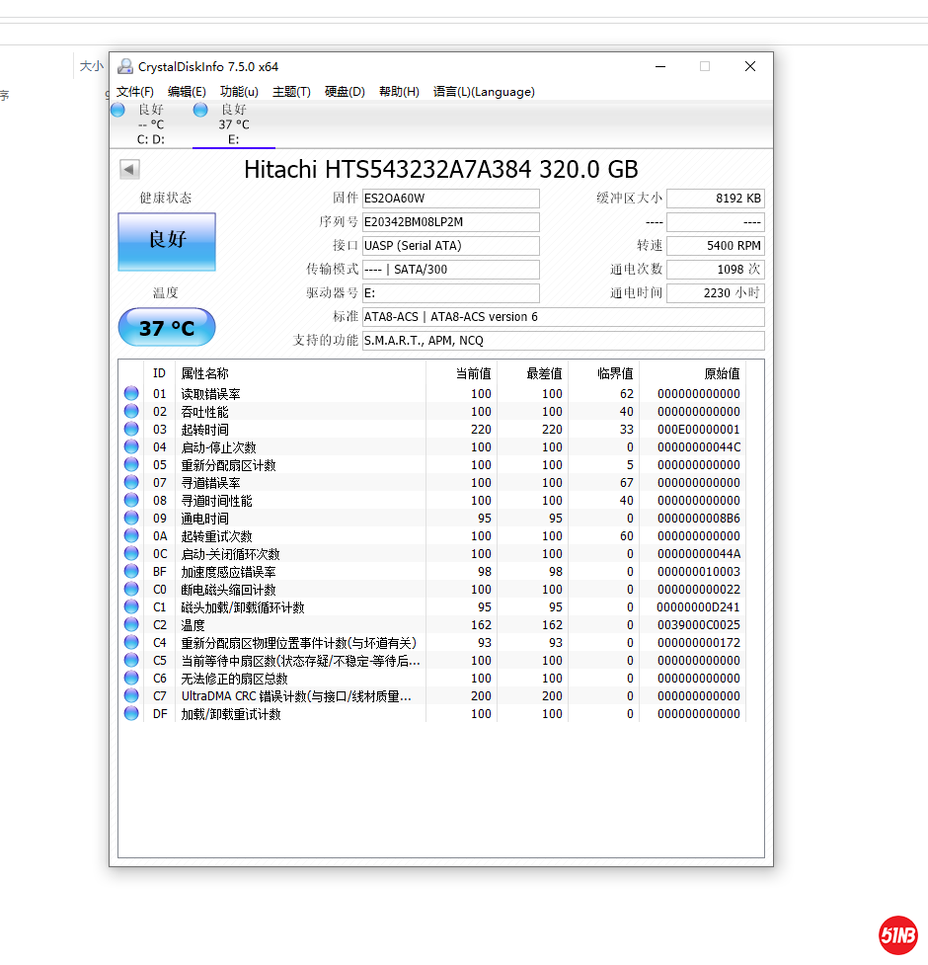Open the 文件(F) menu
Viewport: 928px width, 965px height.
135,92
